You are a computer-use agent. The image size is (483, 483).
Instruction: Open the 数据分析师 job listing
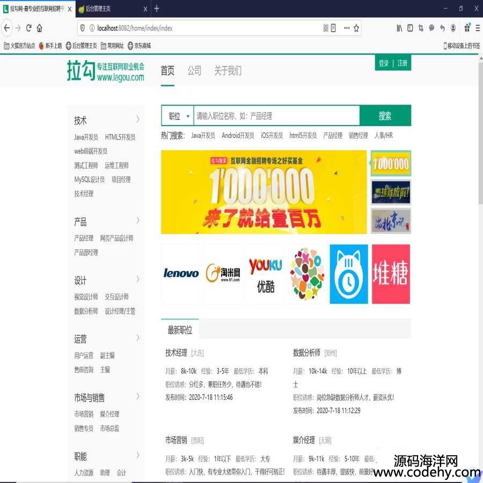pos(306,353)
